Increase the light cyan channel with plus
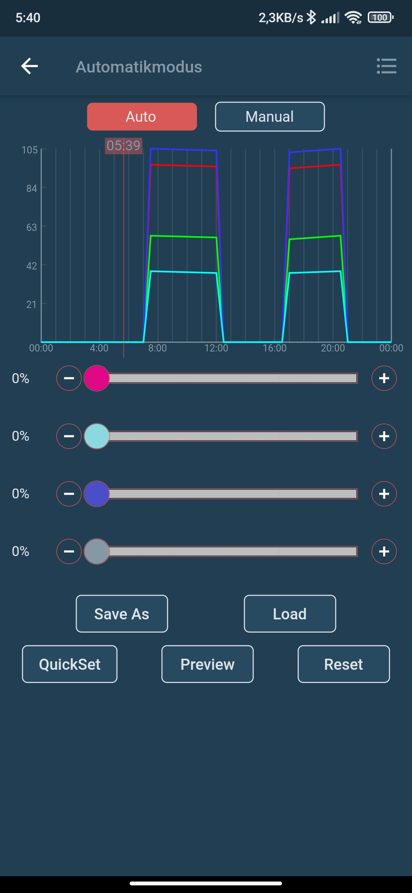 pos(384,436)
